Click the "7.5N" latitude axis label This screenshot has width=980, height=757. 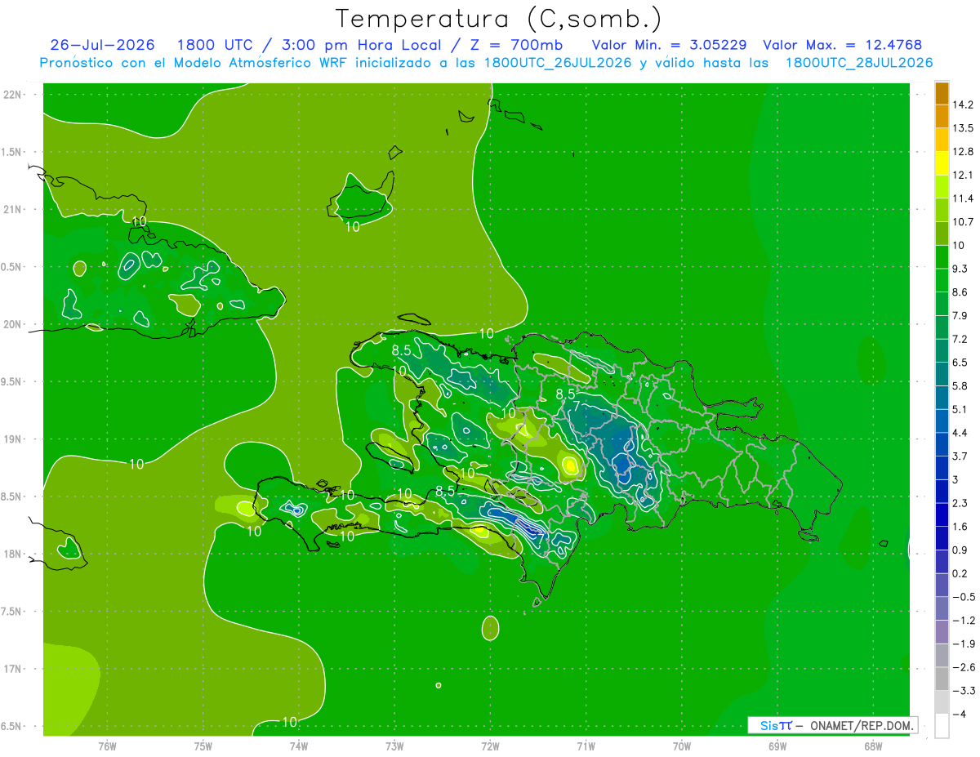(11, 612)
